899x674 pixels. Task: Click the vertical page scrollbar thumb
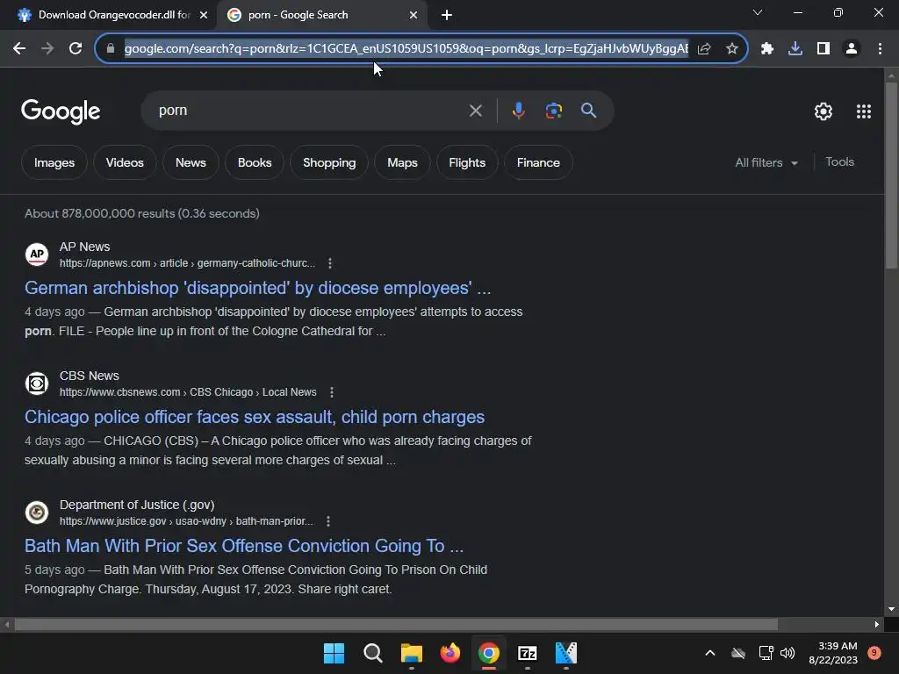point(891,176)
